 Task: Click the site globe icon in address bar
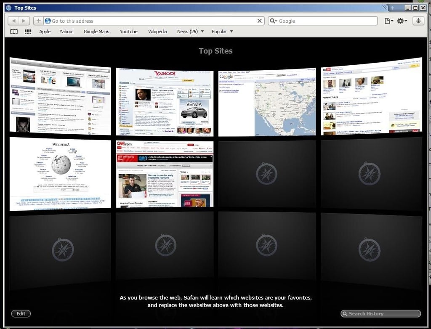[48, 21]
